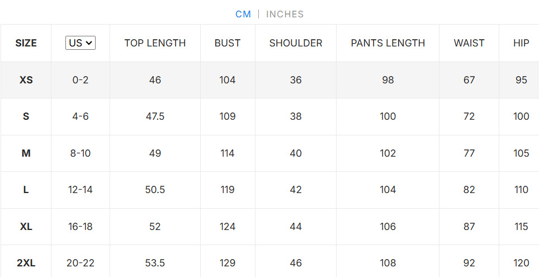Click the WAIST column header
Viewport: 544px width, 277px height.
coord(469,43)
